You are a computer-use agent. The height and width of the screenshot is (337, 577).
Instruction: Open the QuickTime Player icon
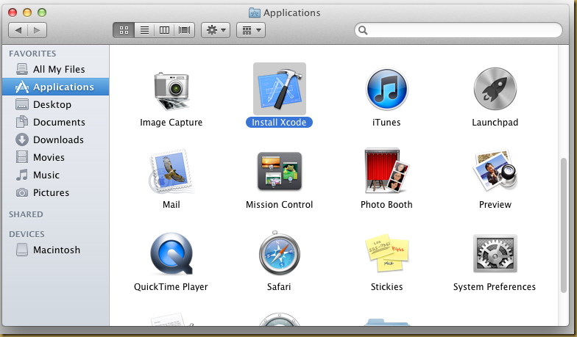pyautogui.click(x=171, y=255)
